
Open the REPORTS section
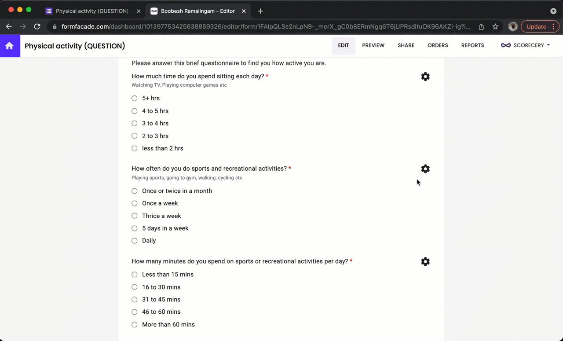pos(472,45)
